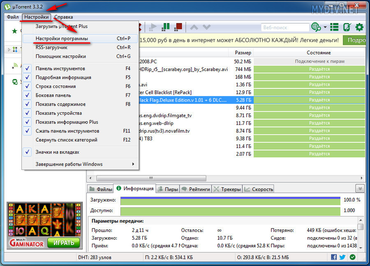Open preferences via the green gear icon
This screenshot has height=266, width=370.
(x=359, y=27)
